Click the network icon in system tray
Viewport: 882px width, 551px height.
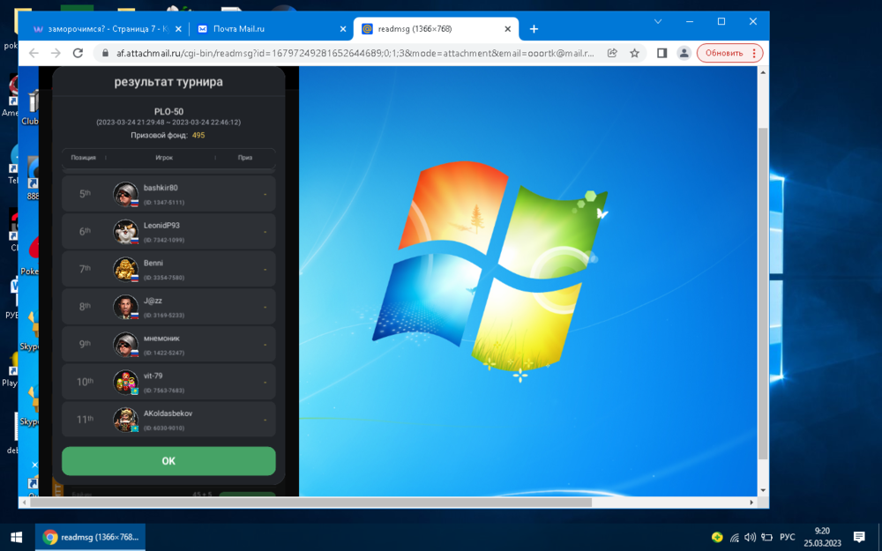pyautogui.click(x=734, y=537)
